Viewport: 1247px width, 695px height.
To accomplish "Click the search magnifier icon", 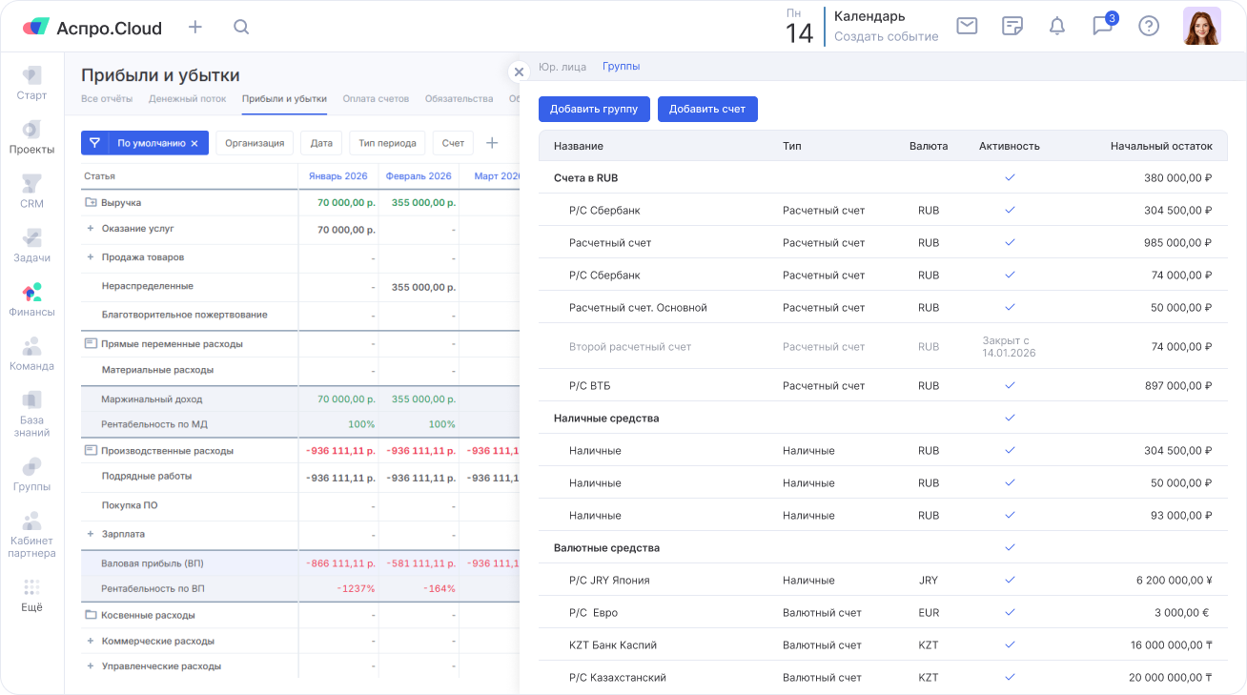I will click(241, 27).
